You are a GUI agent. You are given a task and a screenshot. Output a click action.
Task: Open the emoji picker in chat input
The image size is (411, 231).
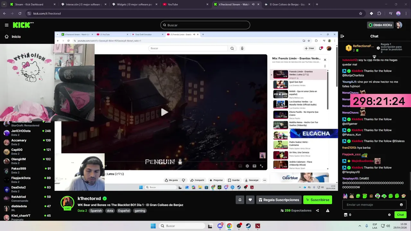click(401, 205)
